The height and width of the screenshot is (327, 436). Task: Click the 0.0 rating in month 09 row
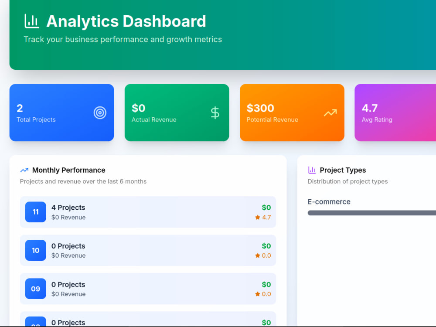click(266, 294)
